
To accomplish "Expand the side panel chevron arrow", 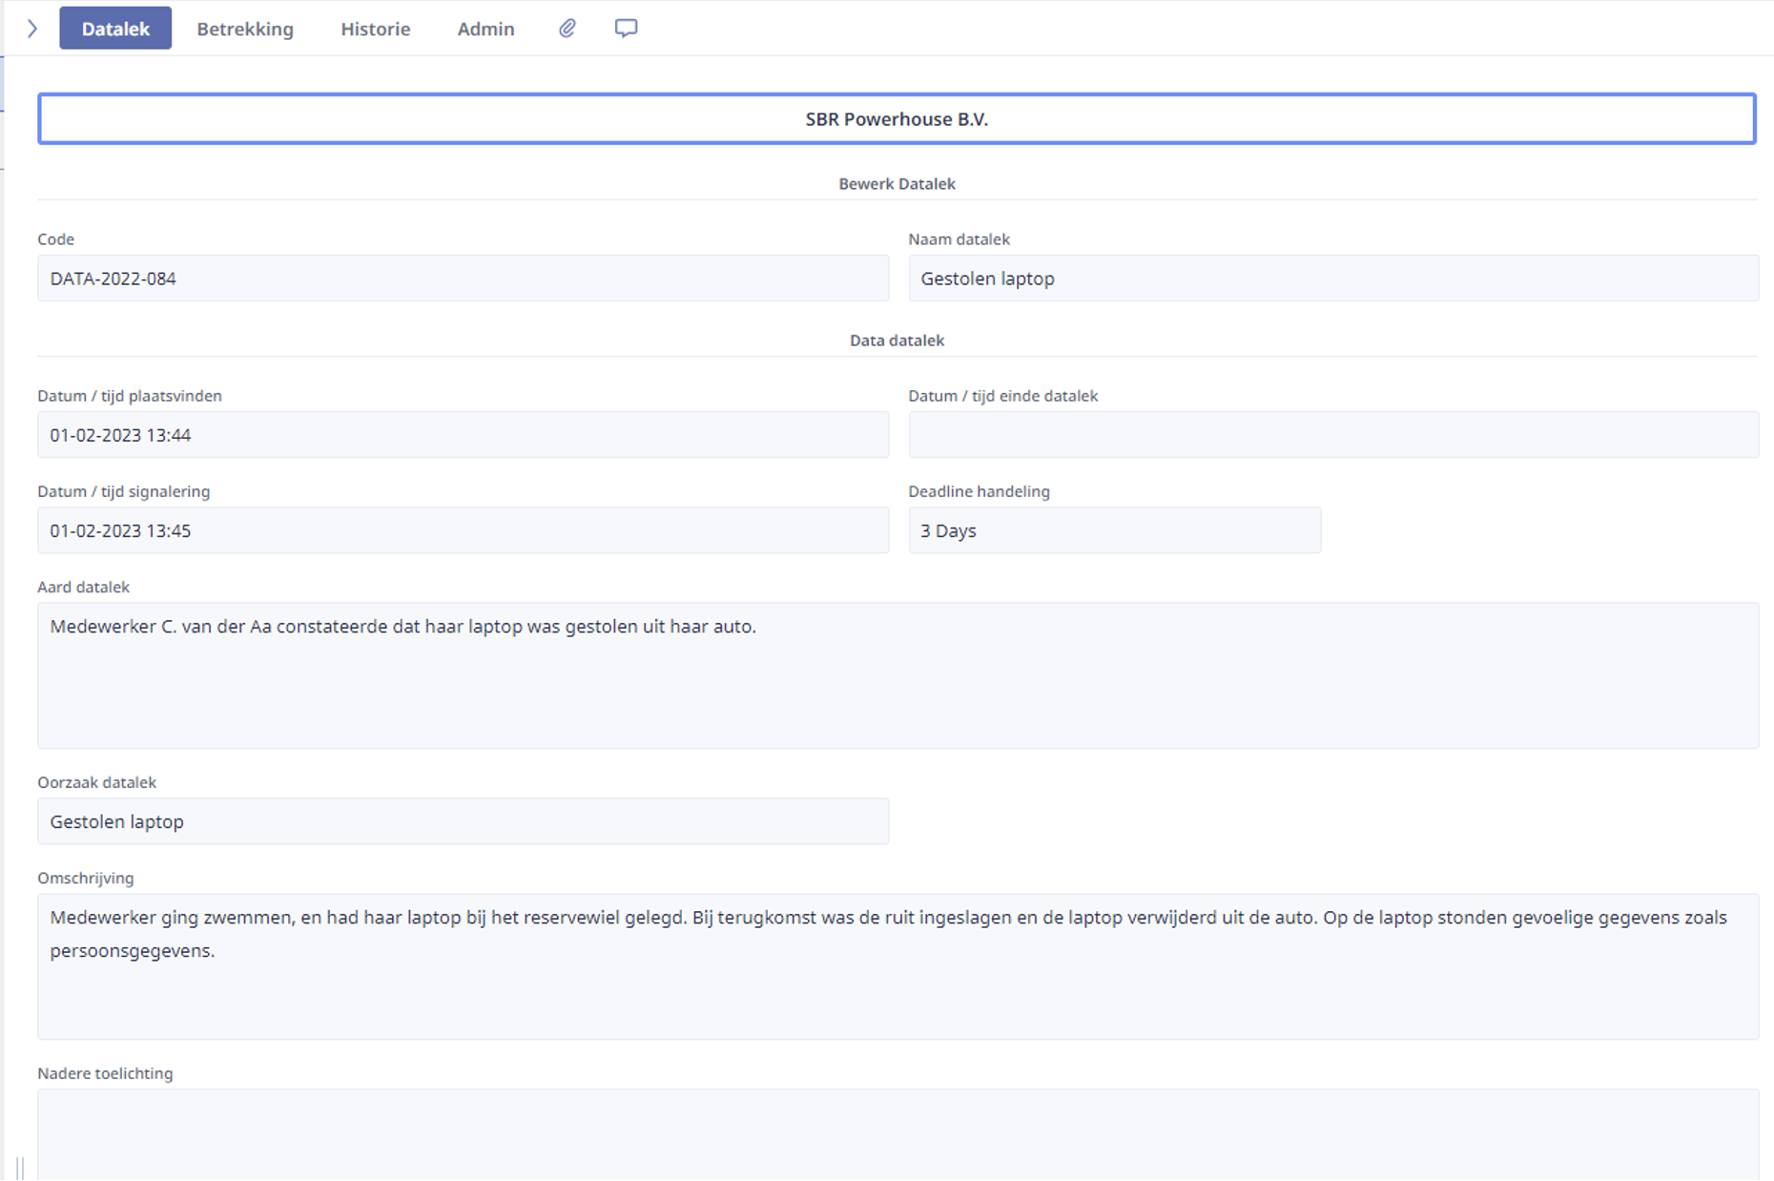I will [x=32, y=29].
